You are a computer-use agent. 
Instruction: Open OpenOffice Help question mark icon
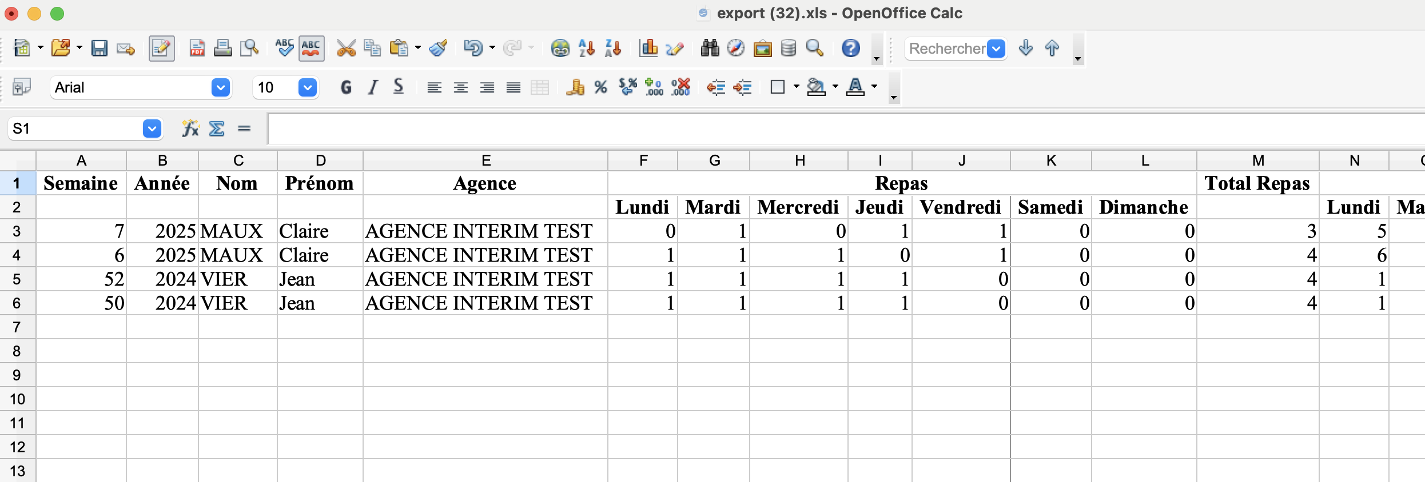[850, 48]
